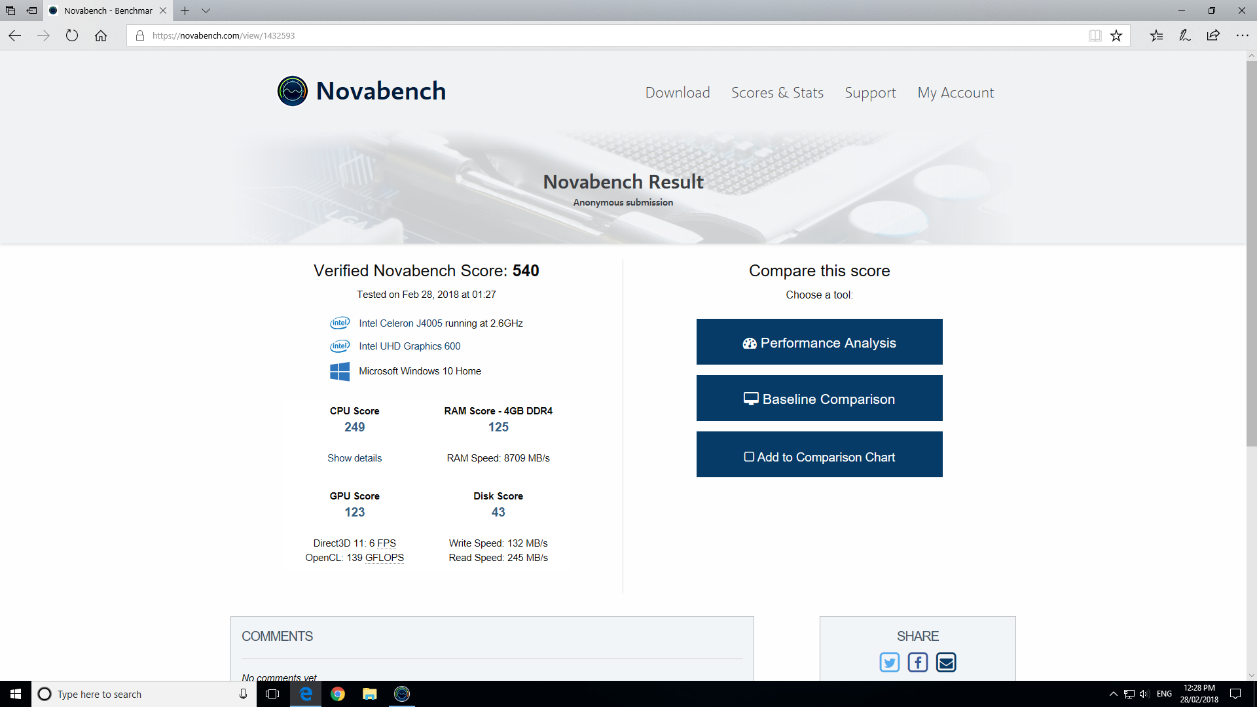This screenshot has height=707, width=1257.
Task: Open the Intel Celeron J4005 link
Action: pos(401,323)
